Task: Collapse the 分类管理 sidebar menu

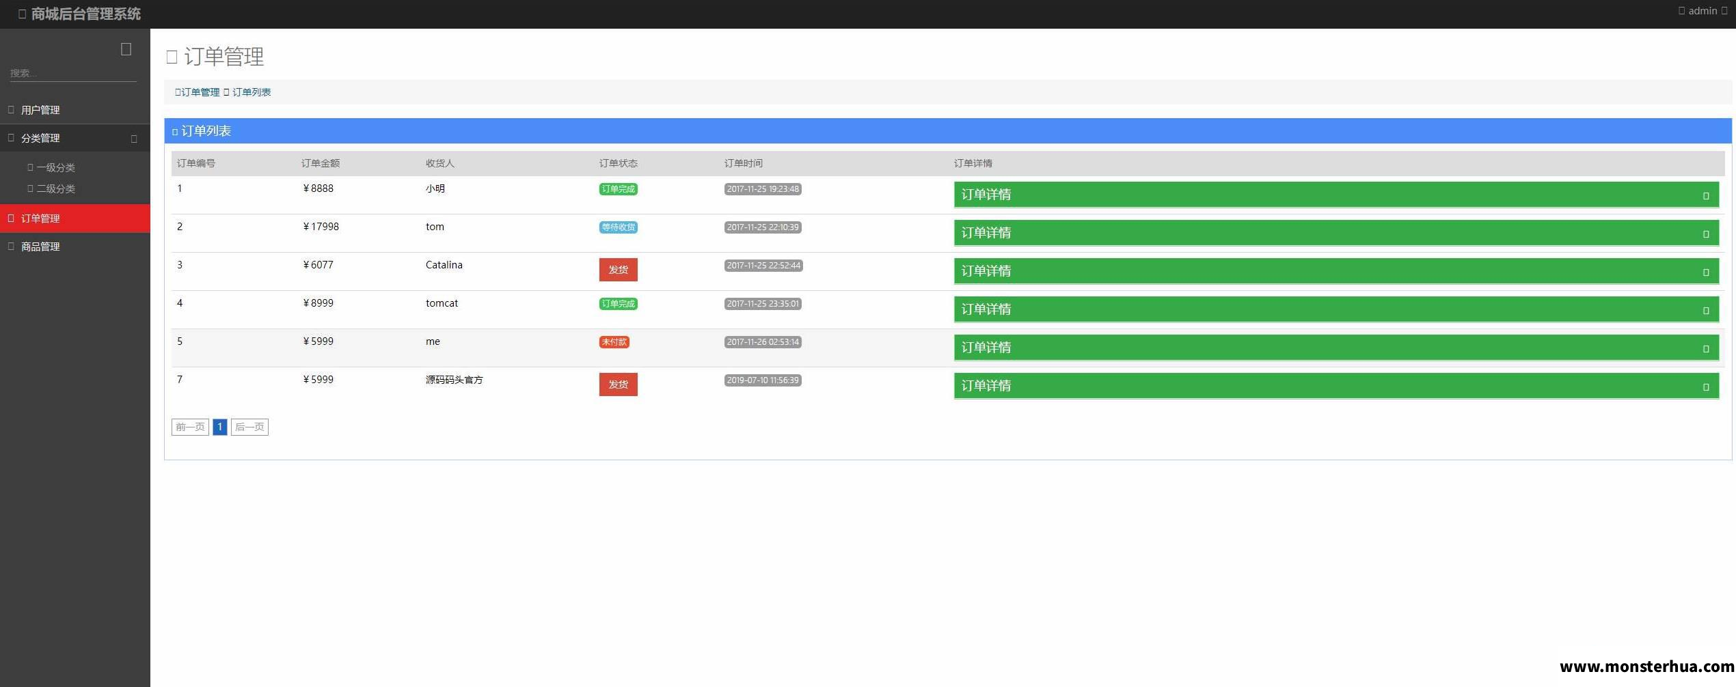Action: tap(75, 138)
